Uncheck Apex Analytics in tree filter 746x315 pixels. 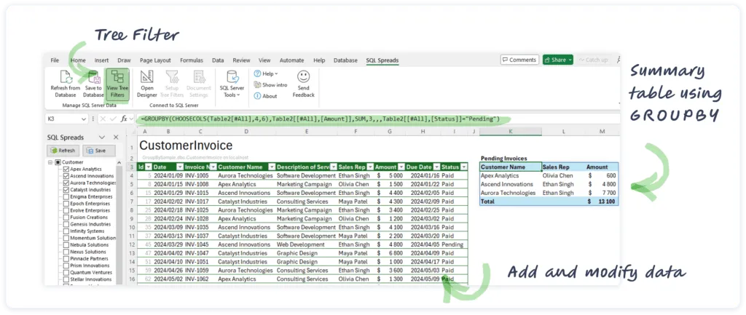pos(66,169)
